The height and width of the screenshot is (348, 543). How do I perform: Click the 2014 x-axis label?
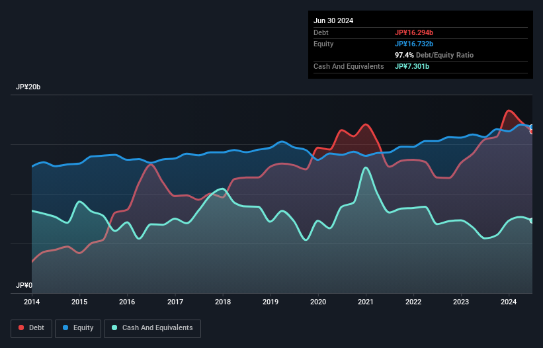tap(32, 302)
